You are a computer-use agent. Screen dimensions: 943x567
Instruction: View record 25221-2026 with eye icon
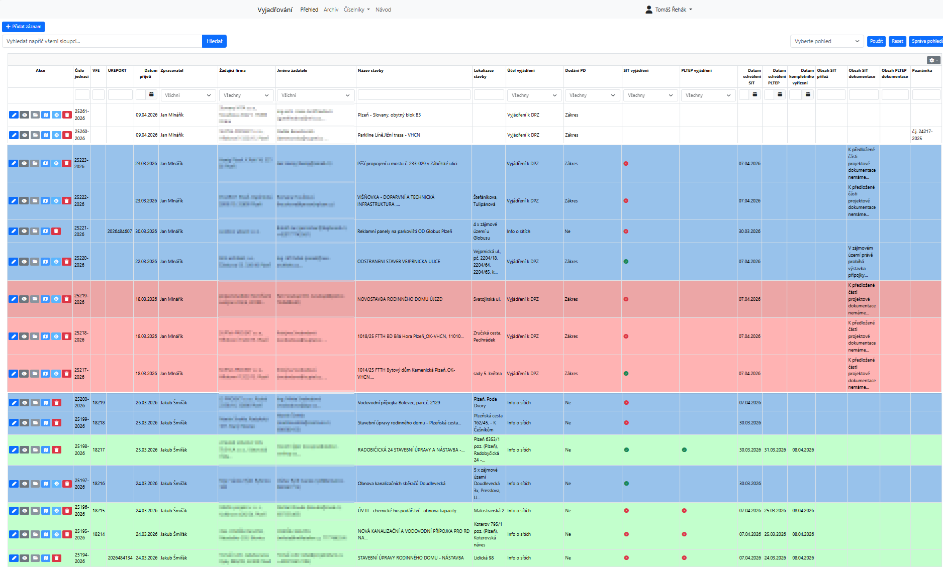coord(24,232)
